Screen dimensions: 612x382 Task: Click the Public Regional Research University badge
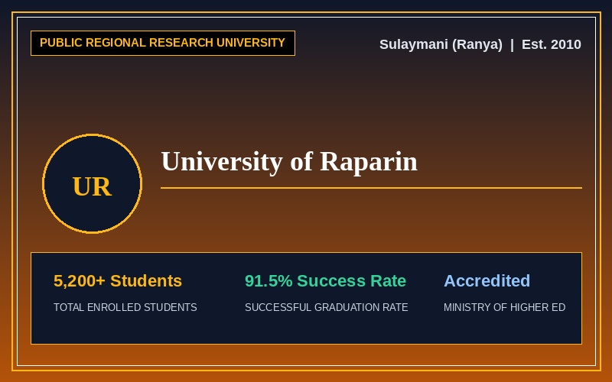coord(163,43)
